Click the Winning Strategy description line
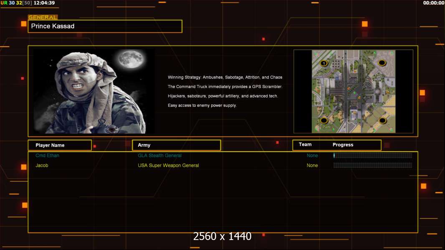 225,77
